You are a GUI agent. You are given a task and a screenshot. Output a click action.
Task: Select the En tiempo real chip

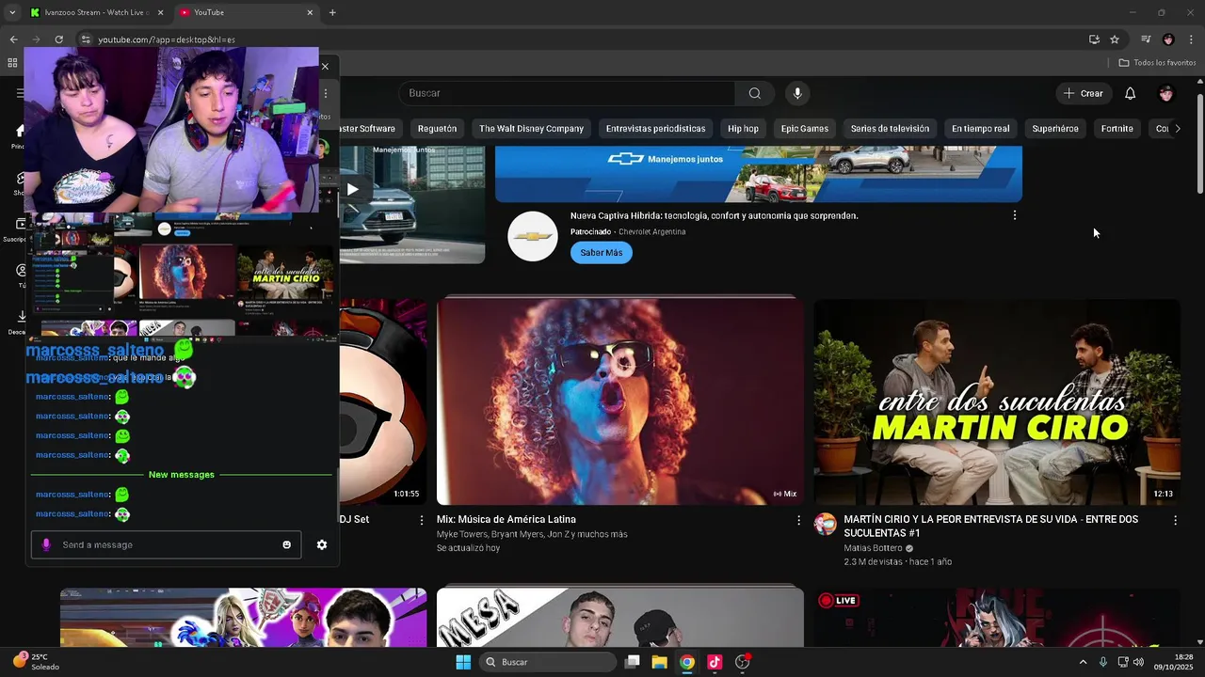pyautogui.click(x=980, y=129)
